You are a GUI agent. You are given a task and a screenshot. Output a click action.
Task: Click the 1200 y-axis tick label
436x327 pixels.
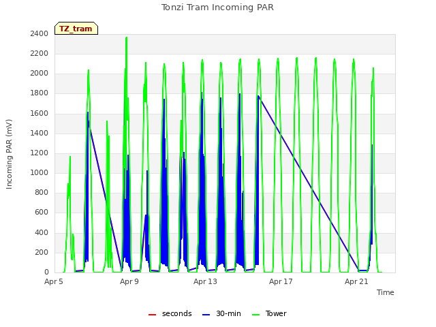40,153
